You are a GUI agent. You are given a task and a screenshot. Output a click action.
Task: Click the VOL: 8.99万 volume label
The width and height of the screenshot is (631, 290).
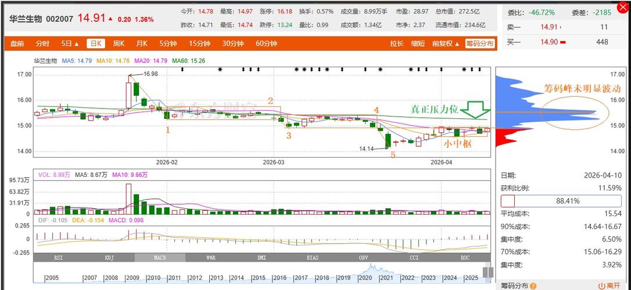point(55,175)
